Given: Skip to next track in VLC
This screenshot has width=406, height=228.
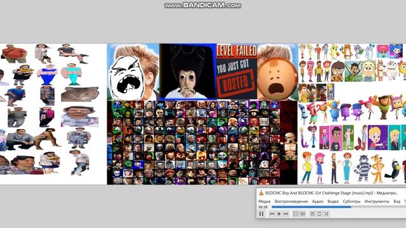Looking at the screenshot, I should (x=285, y=214).
